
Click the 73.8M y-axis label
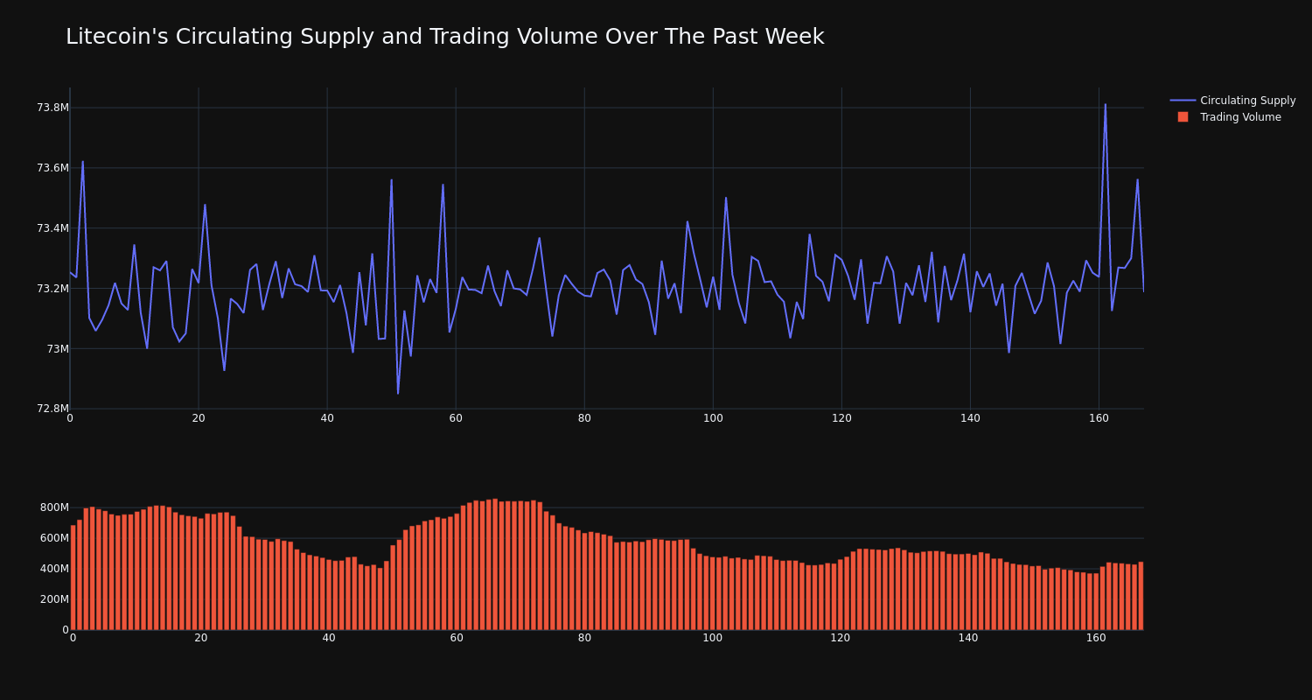[x=52, y=108]
